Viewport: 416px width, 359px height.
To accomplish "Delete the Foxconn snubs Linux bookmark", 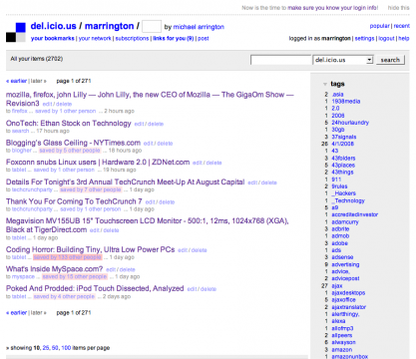I will click(x=213, y=163).
